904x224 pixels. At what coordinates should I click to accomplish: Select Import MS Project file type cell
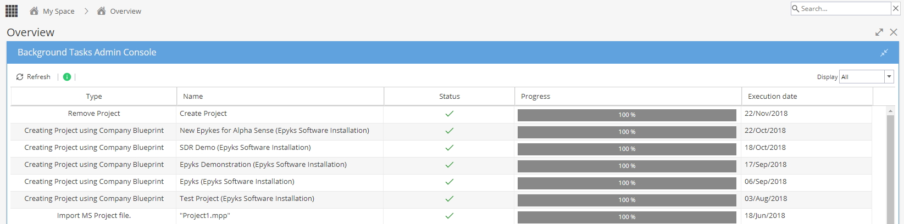click(x=94, y=216)
